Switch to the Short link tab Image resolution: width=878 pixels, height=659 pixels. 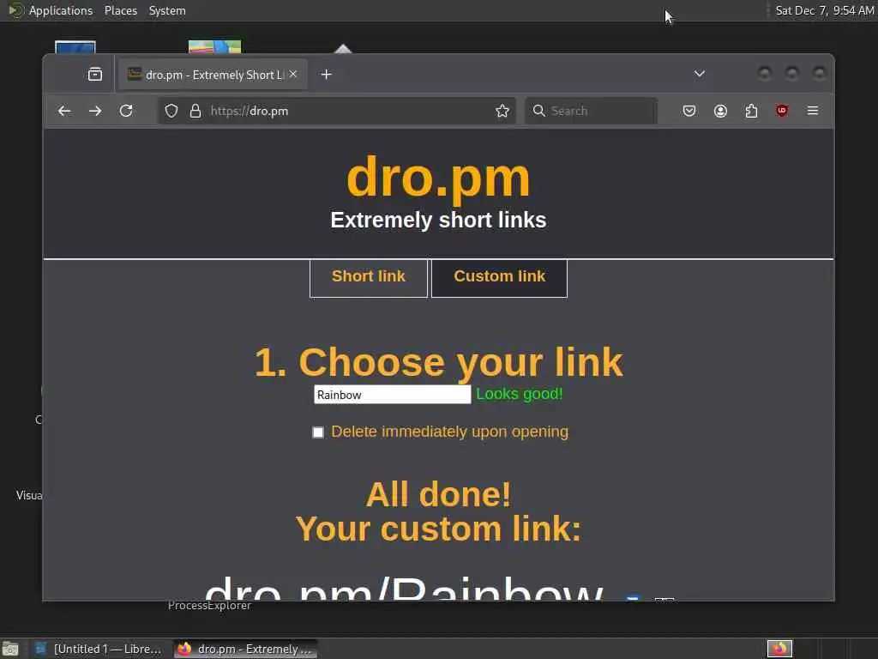pos(369,278)
